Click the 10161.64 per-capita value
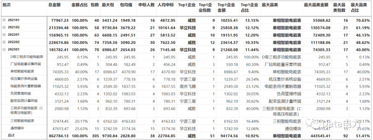Image resolution: width=373 pixels, height=140 pixels. pos(166,28)
